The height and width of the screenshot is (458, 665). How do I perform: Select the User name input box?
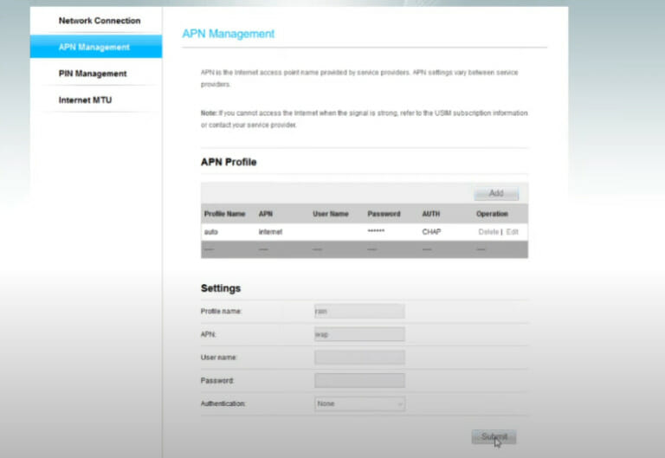359,357
